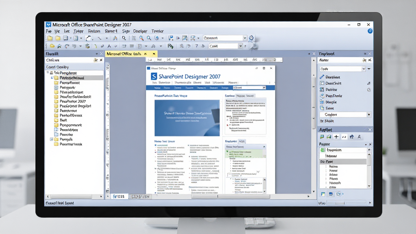Close the yellow document tab with its x
The height and width of the screenshot is (234, 416).
point(154,54)
